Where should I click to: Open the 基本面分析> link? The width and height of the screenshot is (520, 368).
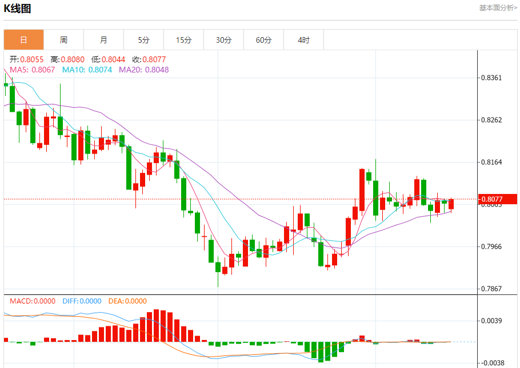tap(498, 7)
